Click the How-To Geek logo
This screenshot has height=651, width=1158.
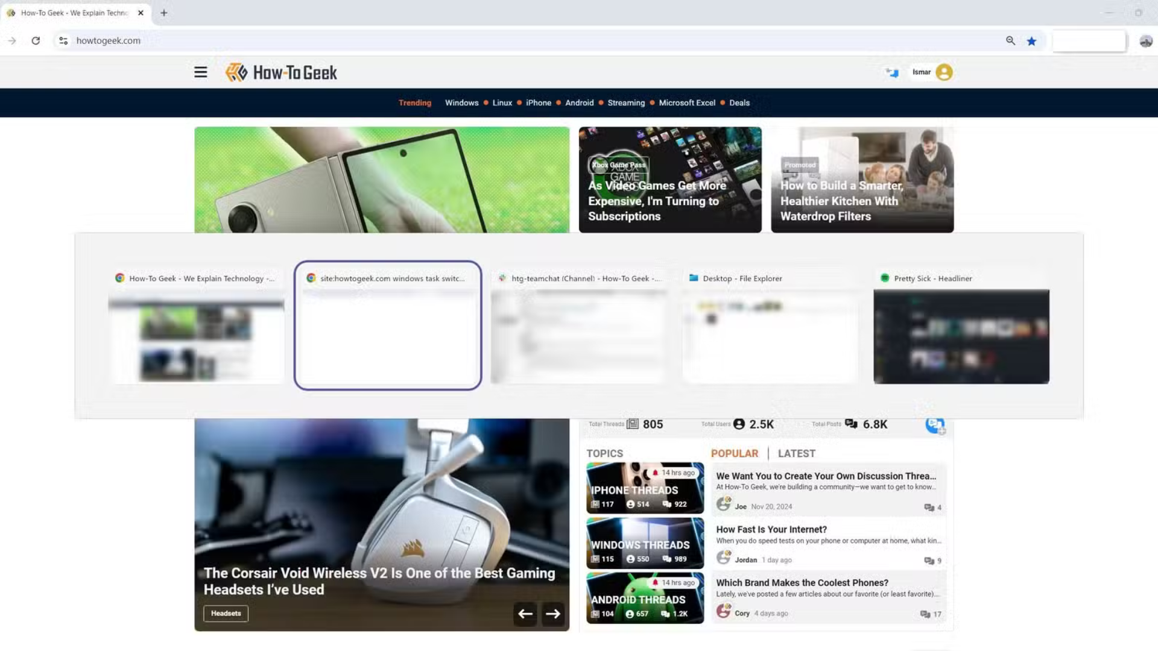tap(281, 72)
